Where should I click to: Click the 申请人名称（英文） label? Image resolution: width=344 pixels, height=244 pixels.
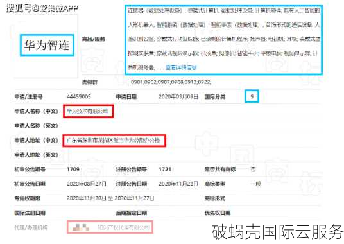click(37, 126)
